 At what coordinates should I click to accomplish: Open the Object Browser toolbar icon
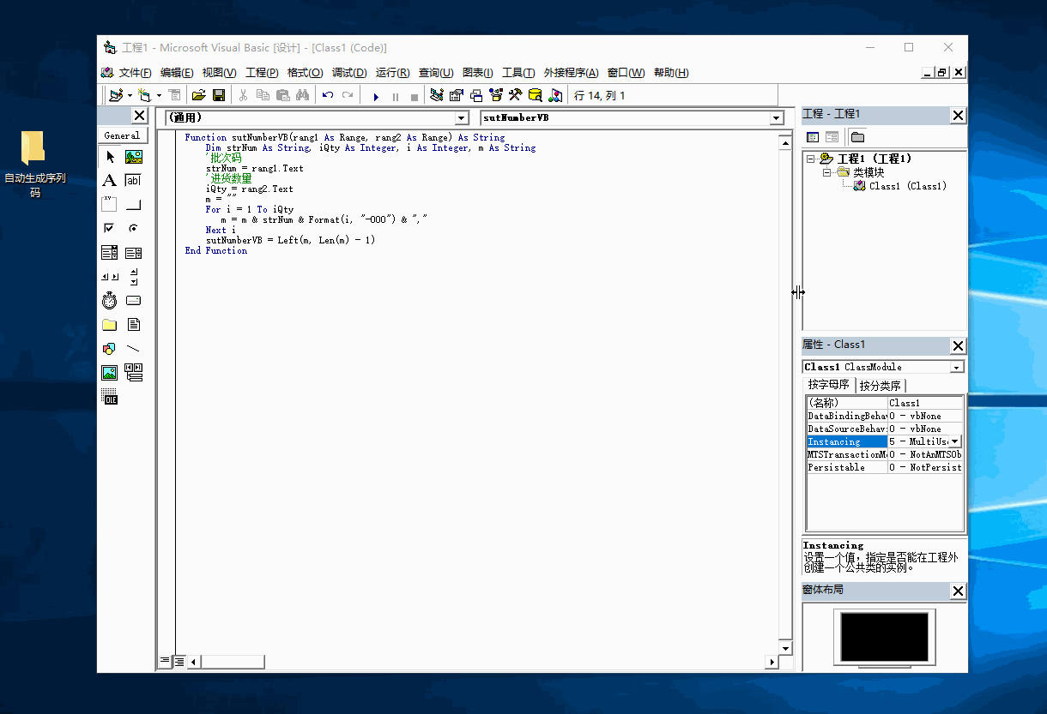tap(496, 95)
